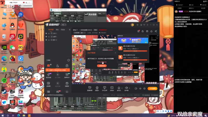The width and height of the screenshot is (208, 117).
Task: Click the notification bell icon
Action: (x=151, y=31)
